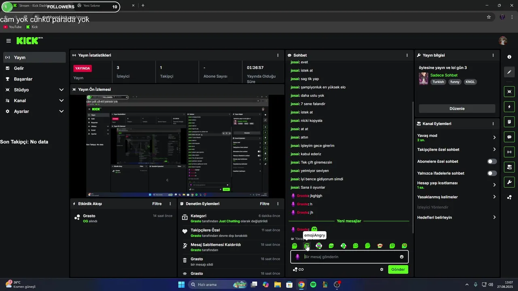Image resolution: width=518 pixels, height=291 pixels.
Task: Click the stream preview thumbnail
Action: (178, 146)
